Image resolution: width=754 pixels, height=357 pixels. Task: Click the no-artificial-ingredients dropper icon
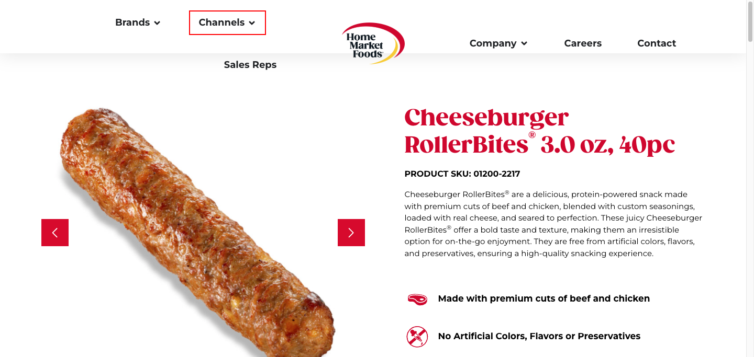[x=417, y=337]
